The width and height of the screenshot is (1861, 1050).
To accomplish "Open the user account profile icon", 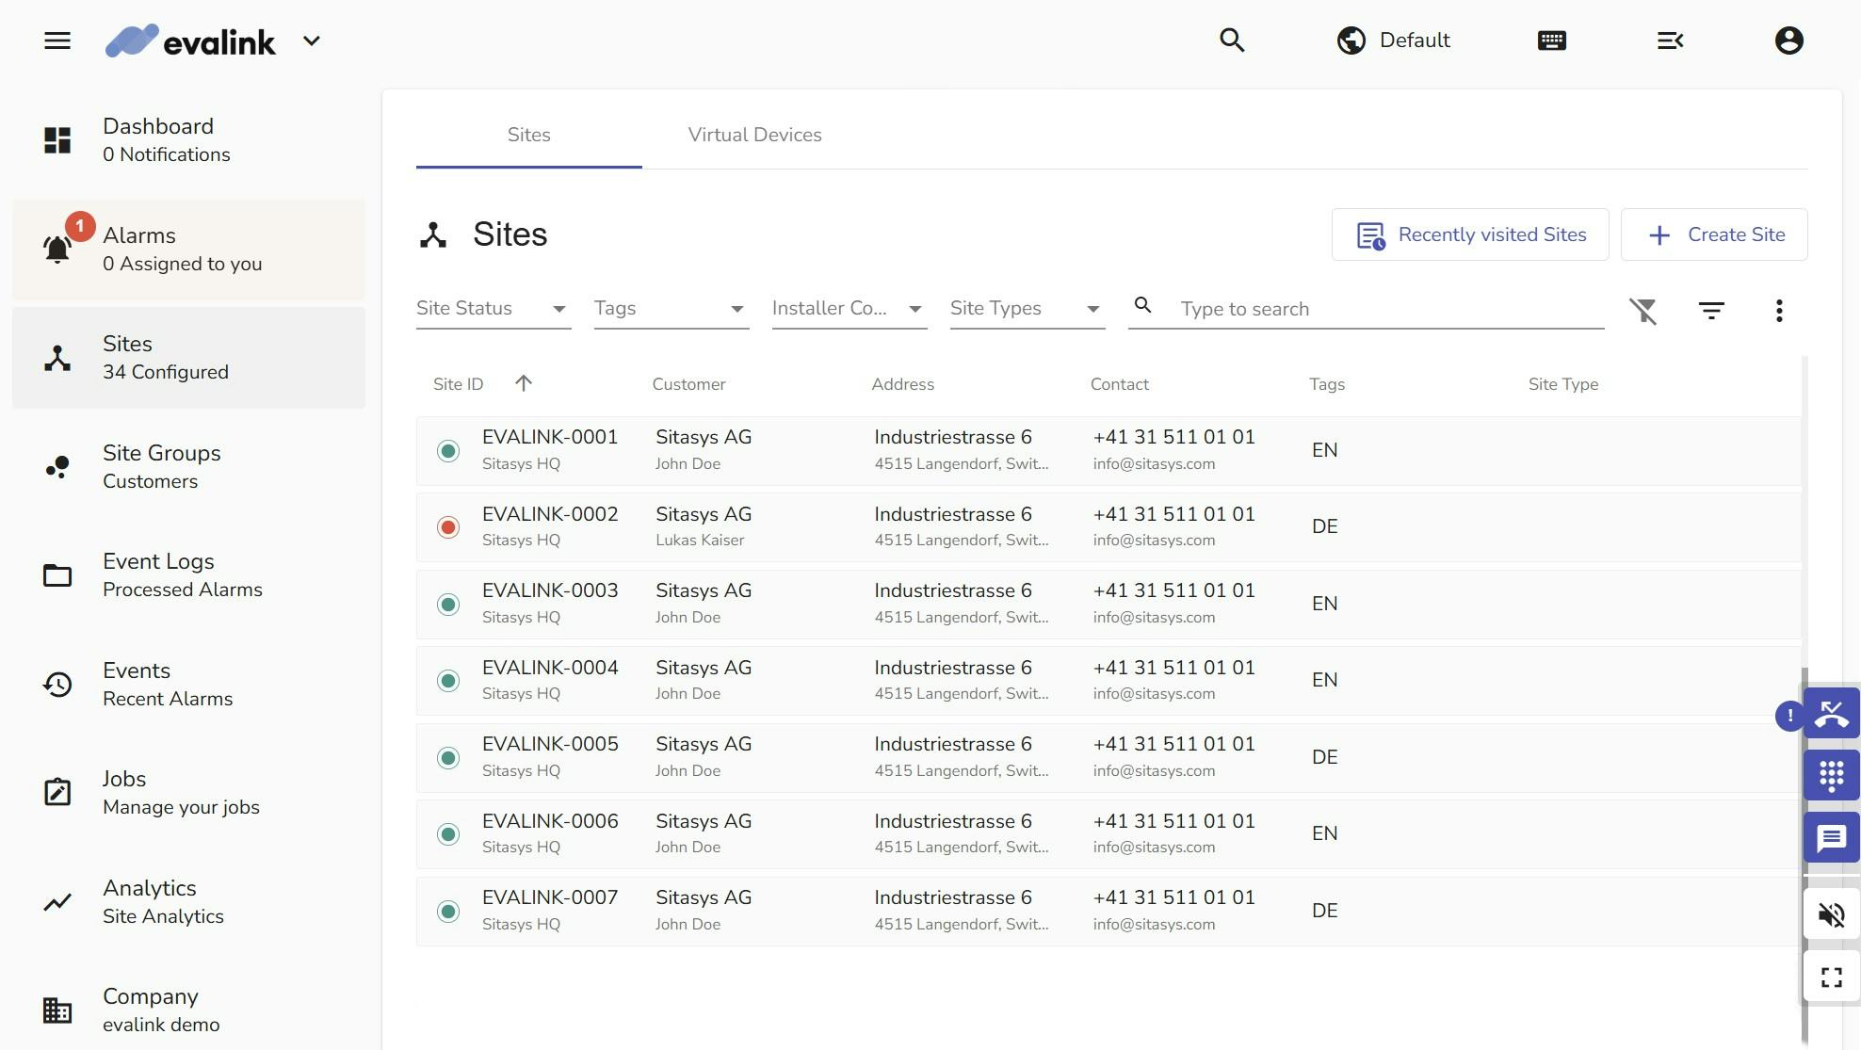I will [1788, 40].
